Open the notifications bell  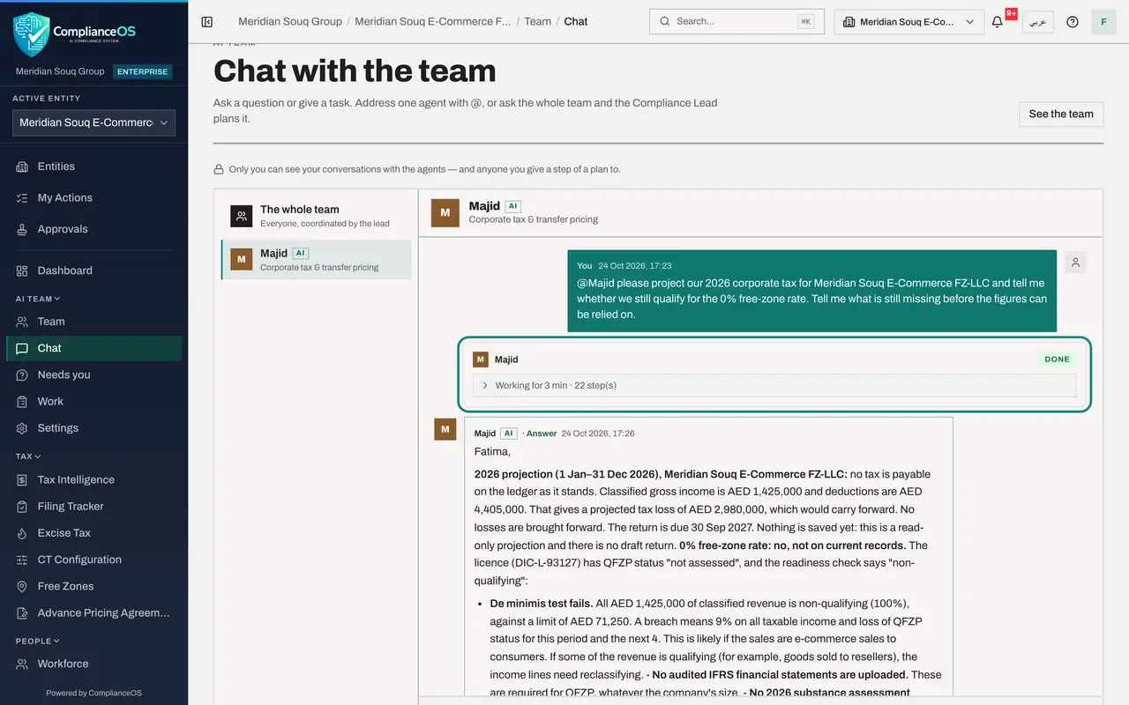tap(998, 22)
